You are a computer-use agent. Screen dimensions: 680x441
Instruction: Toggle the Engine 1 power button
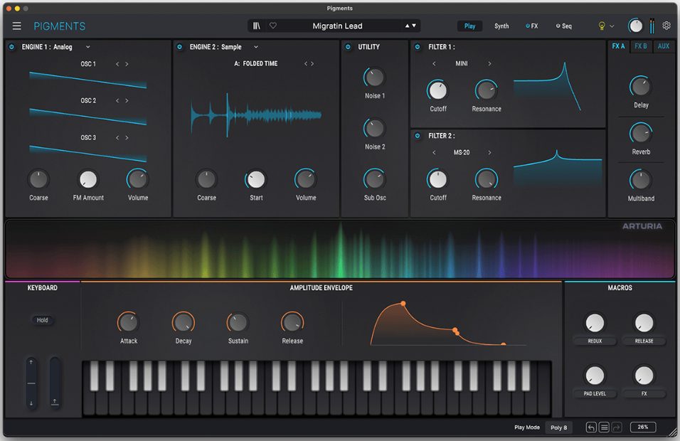[11, 47]
